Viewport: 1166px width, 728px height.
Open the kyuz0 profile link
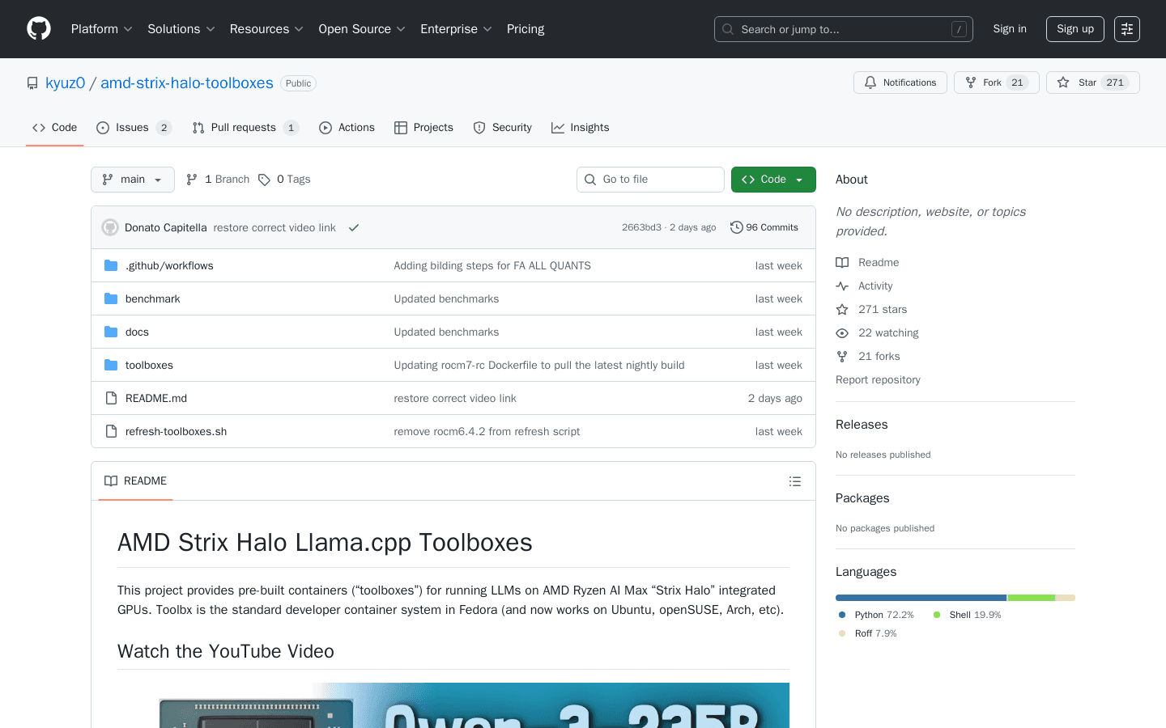[65, 83]
